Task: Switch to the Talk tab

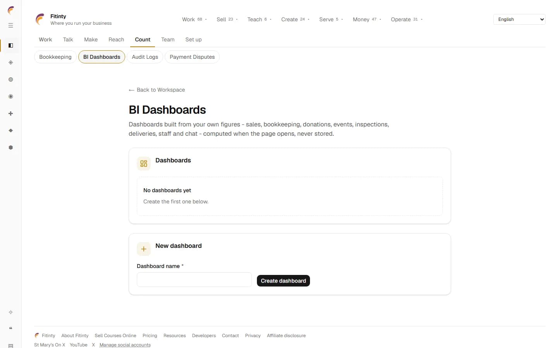Action: [x=68, y=39]
